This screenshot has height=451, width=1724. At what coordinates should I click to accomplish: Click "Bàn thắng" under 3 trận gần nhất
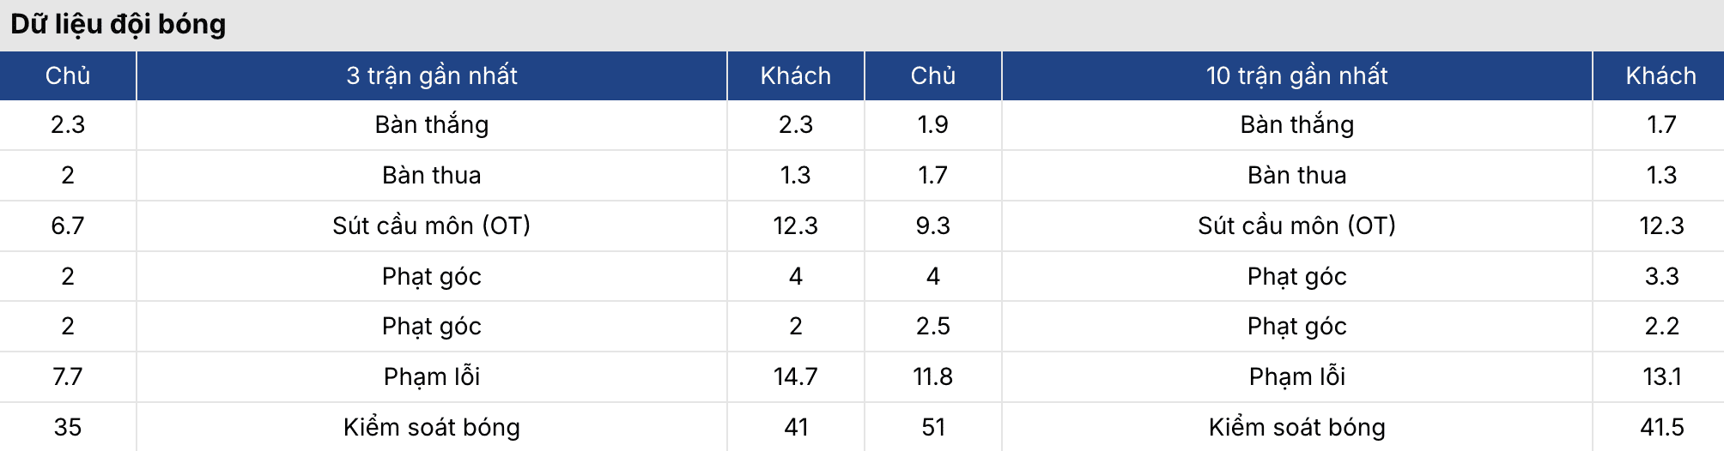tap(431, 125)
